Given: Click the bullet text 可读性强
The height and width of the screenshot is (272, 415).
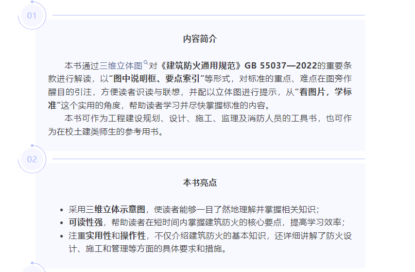Looking at the screenshot, I should click(x=85, y=222).
